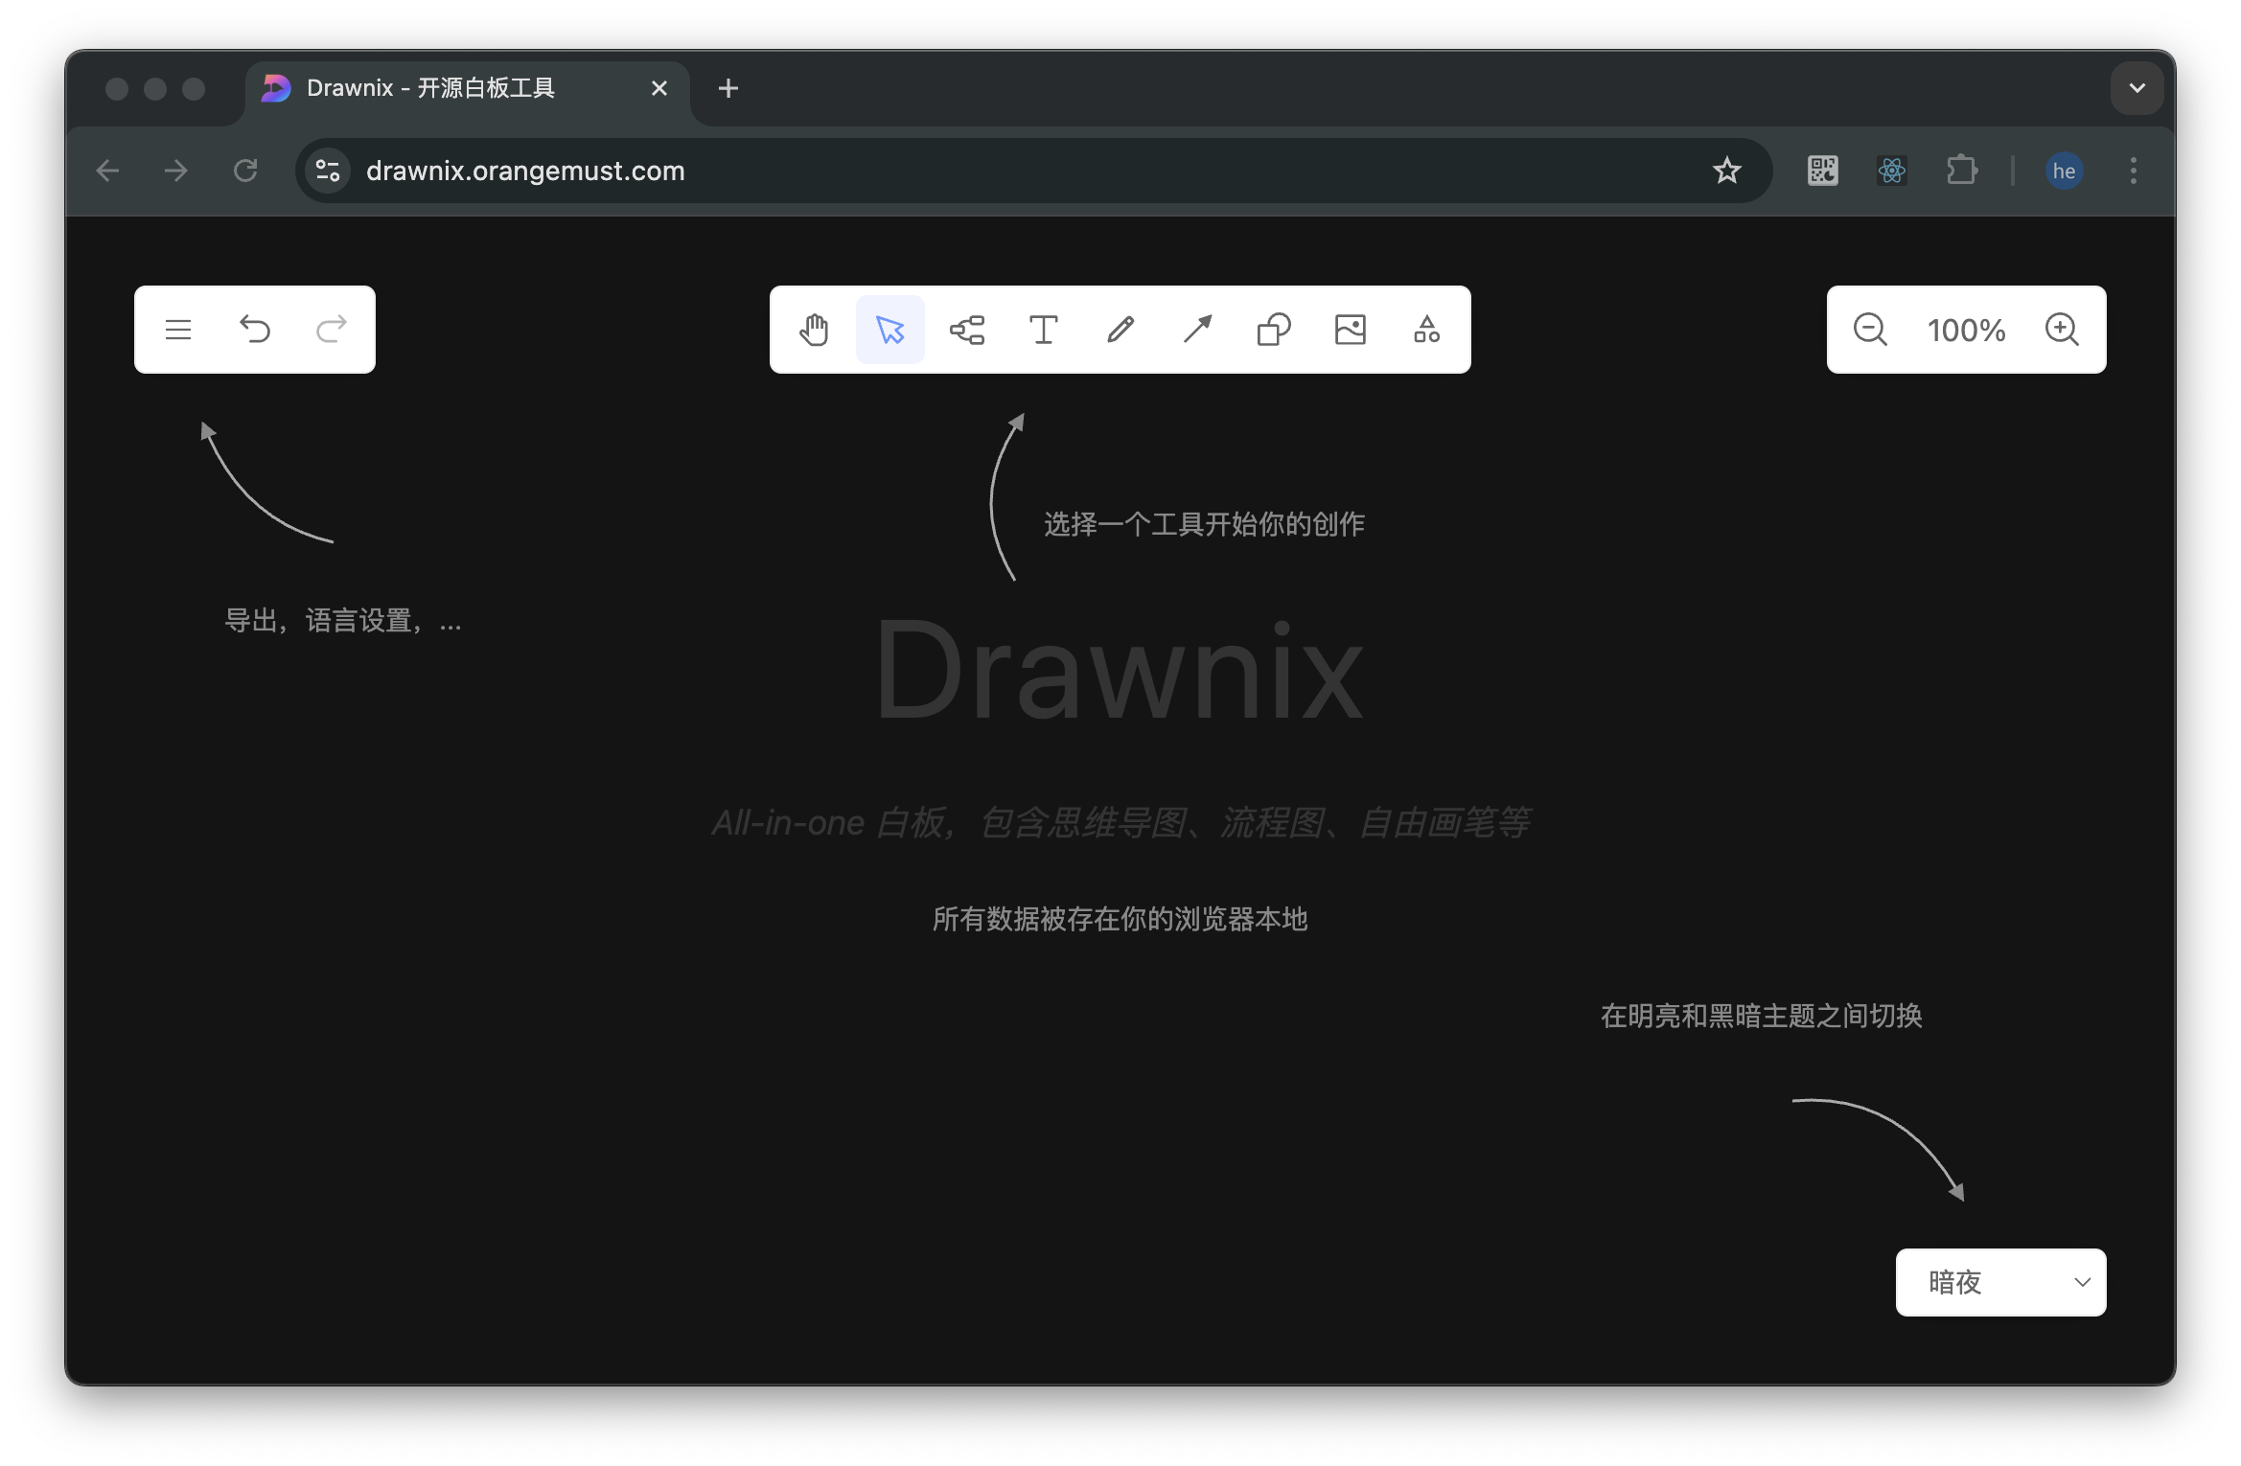The height and width of the screenshot is (1466, 2241).
Task: Pick the Pencil freehand tool
Action: 1120,330
